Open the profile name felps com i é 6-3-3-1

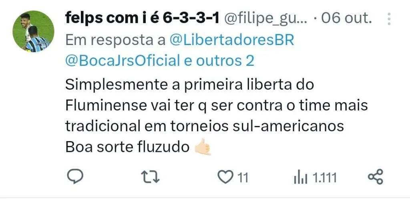(x=142, y=18)
